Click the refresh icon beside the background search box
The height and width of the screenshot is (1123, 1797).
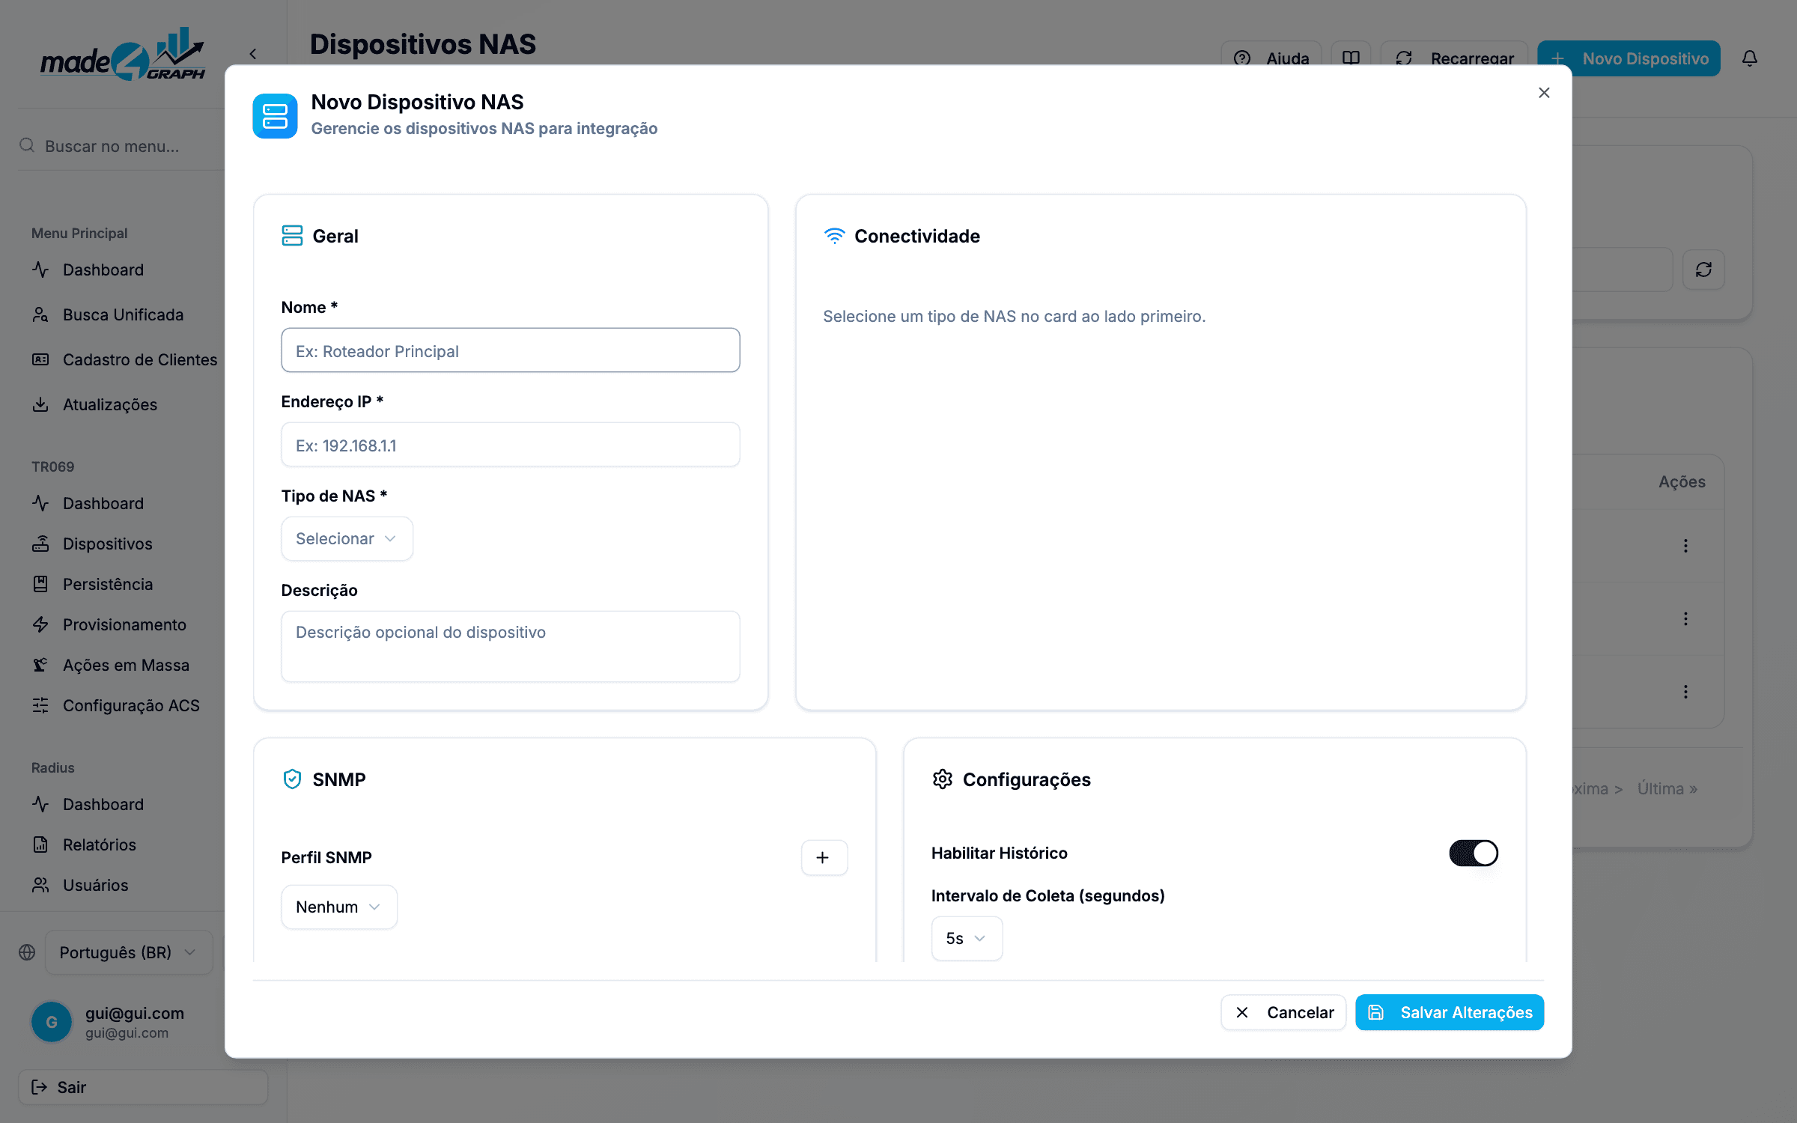click(1703, 270)
